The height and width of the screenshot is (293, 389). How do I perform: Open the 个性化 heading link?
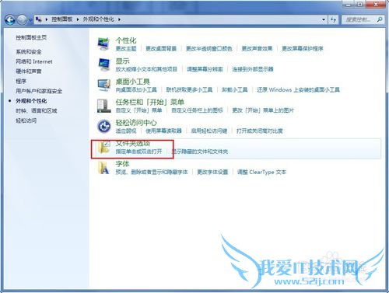tap(126, 40)
